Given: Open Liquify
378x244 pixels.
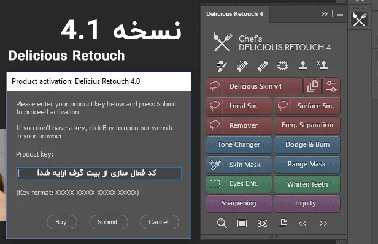Looking at the screenshot, I should [307, 204].
